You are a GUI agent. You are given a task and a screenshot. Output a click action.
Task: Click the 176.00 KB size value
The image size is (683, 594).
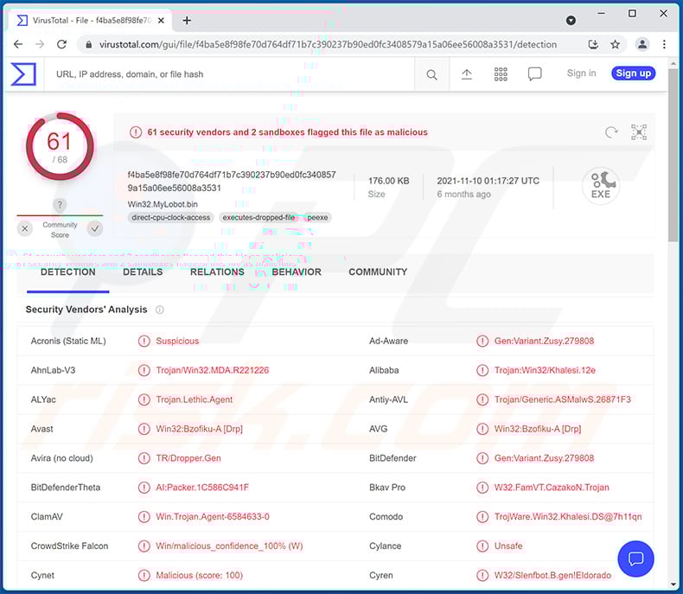pyautogui.click(x=388, y=181)
